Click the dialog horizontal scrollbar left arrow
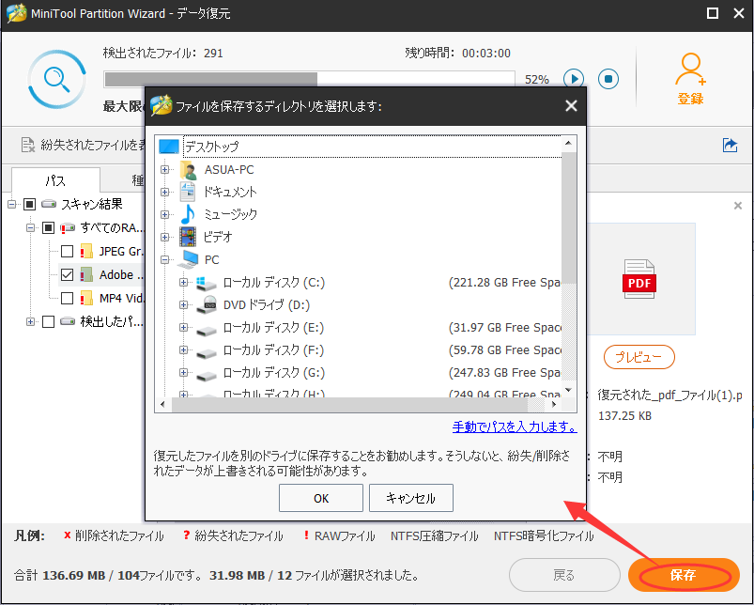 [162, 405]
